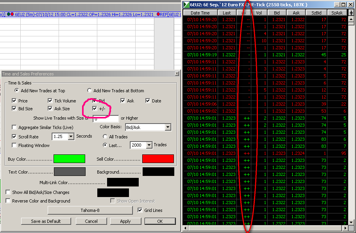
Task: Open the Color Basis dropdown
Action: (x=168, y=127)
